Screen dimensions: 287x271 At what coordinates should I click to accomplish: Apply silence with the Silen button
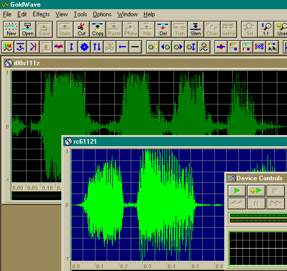point(196,29)
